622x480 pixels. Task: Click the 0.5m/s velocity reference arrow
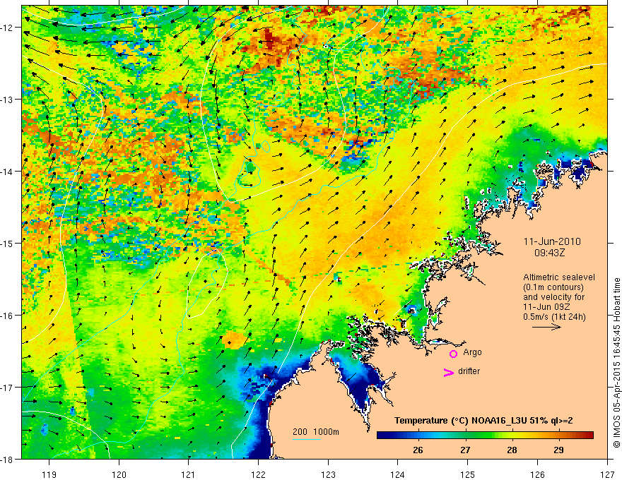546,327
